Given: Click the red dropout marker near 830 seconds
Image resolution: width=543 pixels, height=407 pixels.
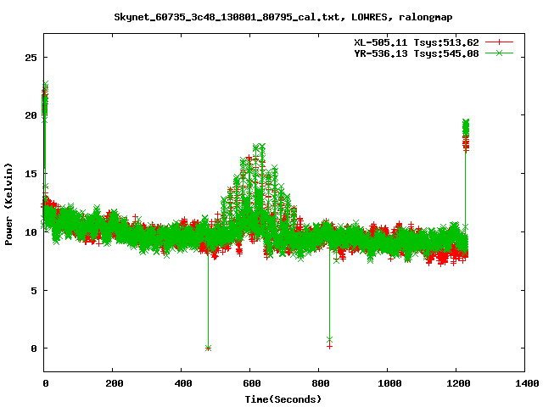Looking at the screenshot, I should 329,346.
